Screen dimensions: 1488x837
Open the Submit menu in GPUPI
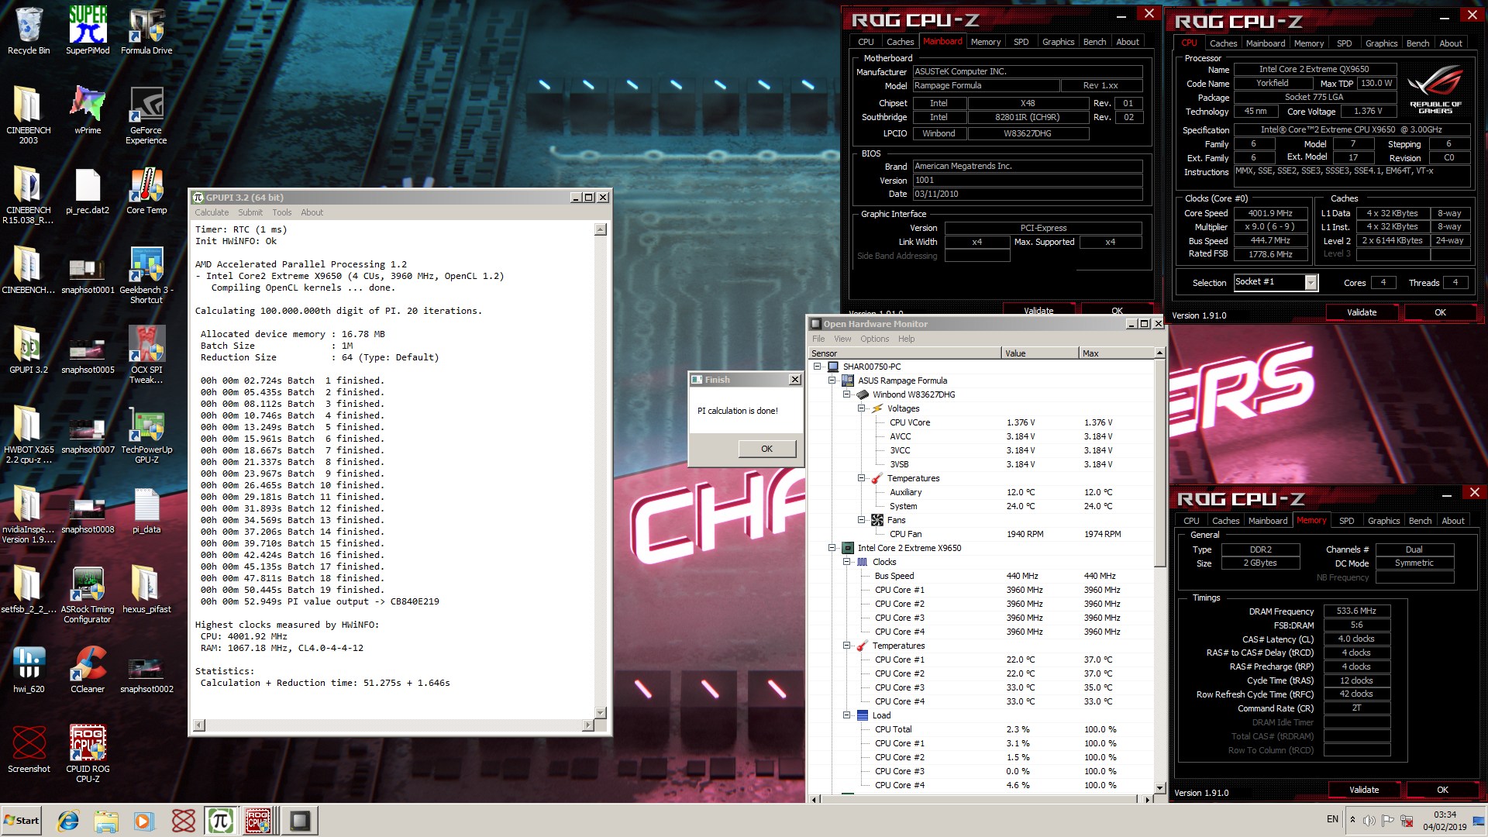(x=250, y=212)
